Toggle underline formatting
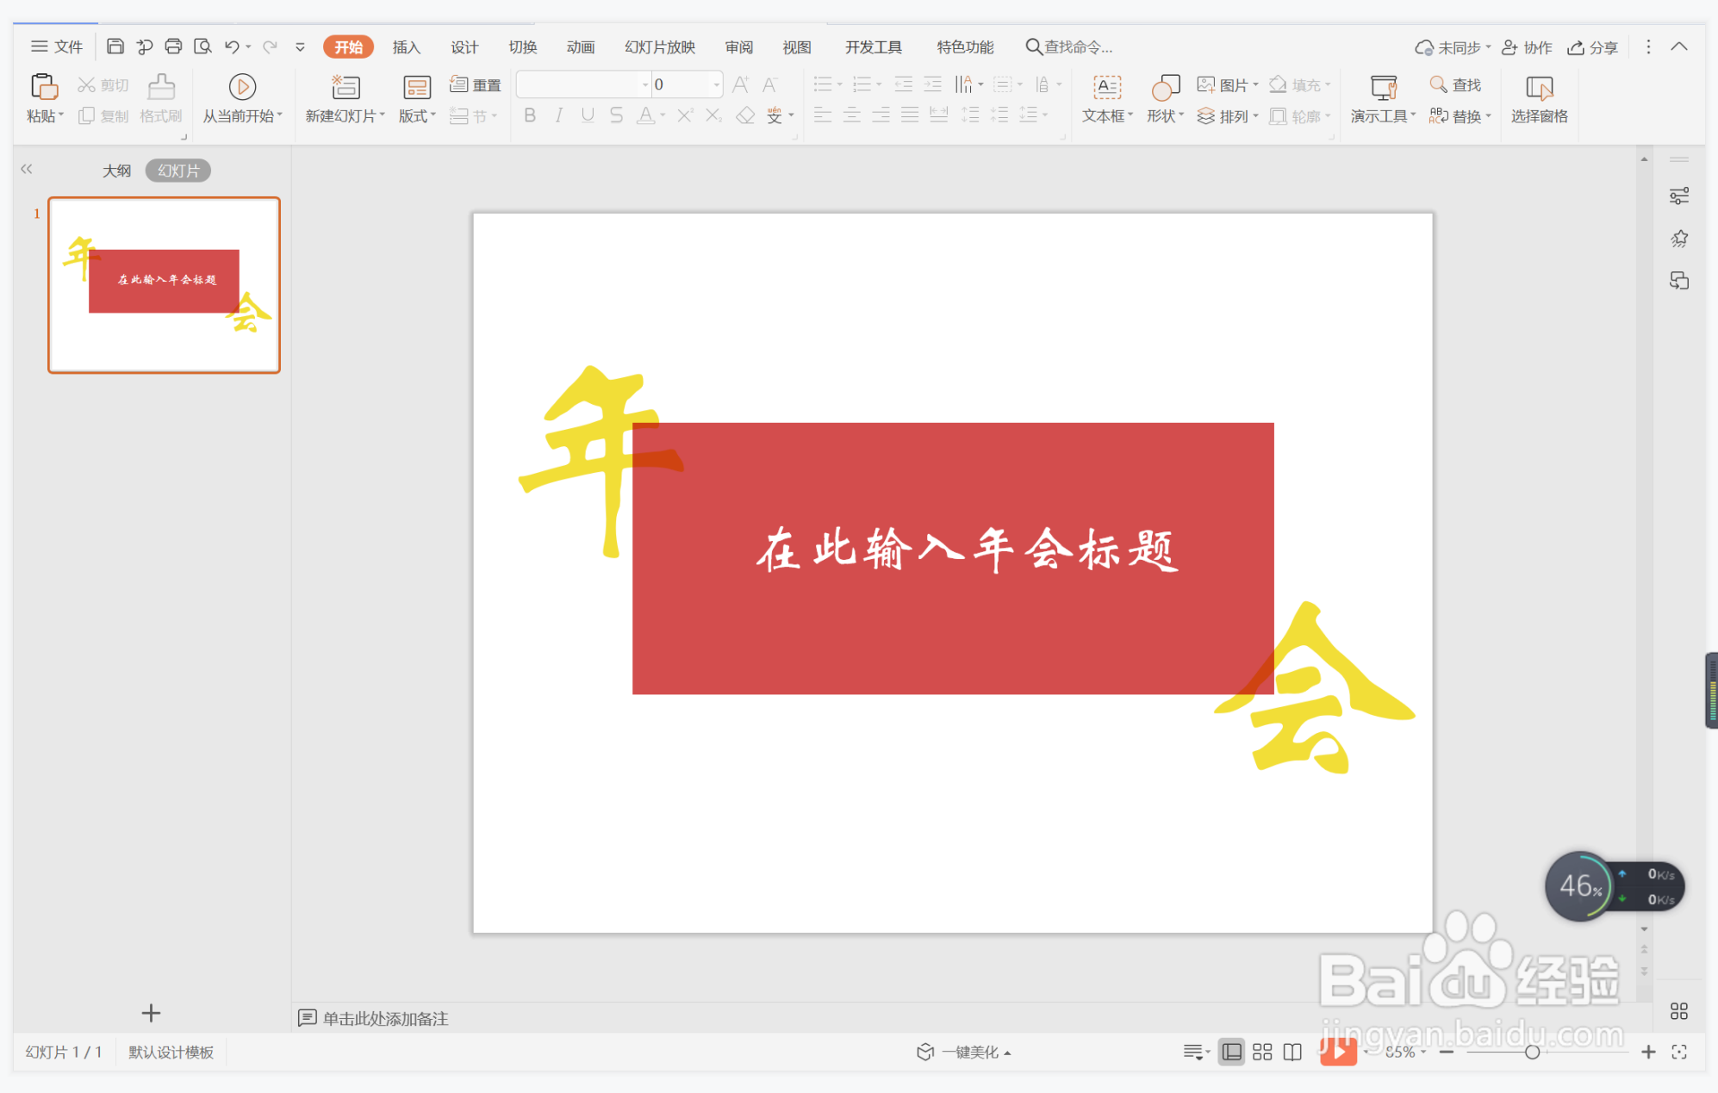The height and width of the screenshot is (1093, 1718). pyautogui.click(x=587, y=115)
